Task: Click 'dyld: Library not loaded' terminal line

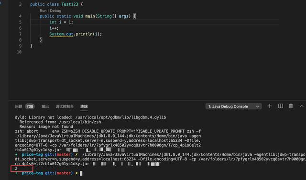Action: [90, 117]
